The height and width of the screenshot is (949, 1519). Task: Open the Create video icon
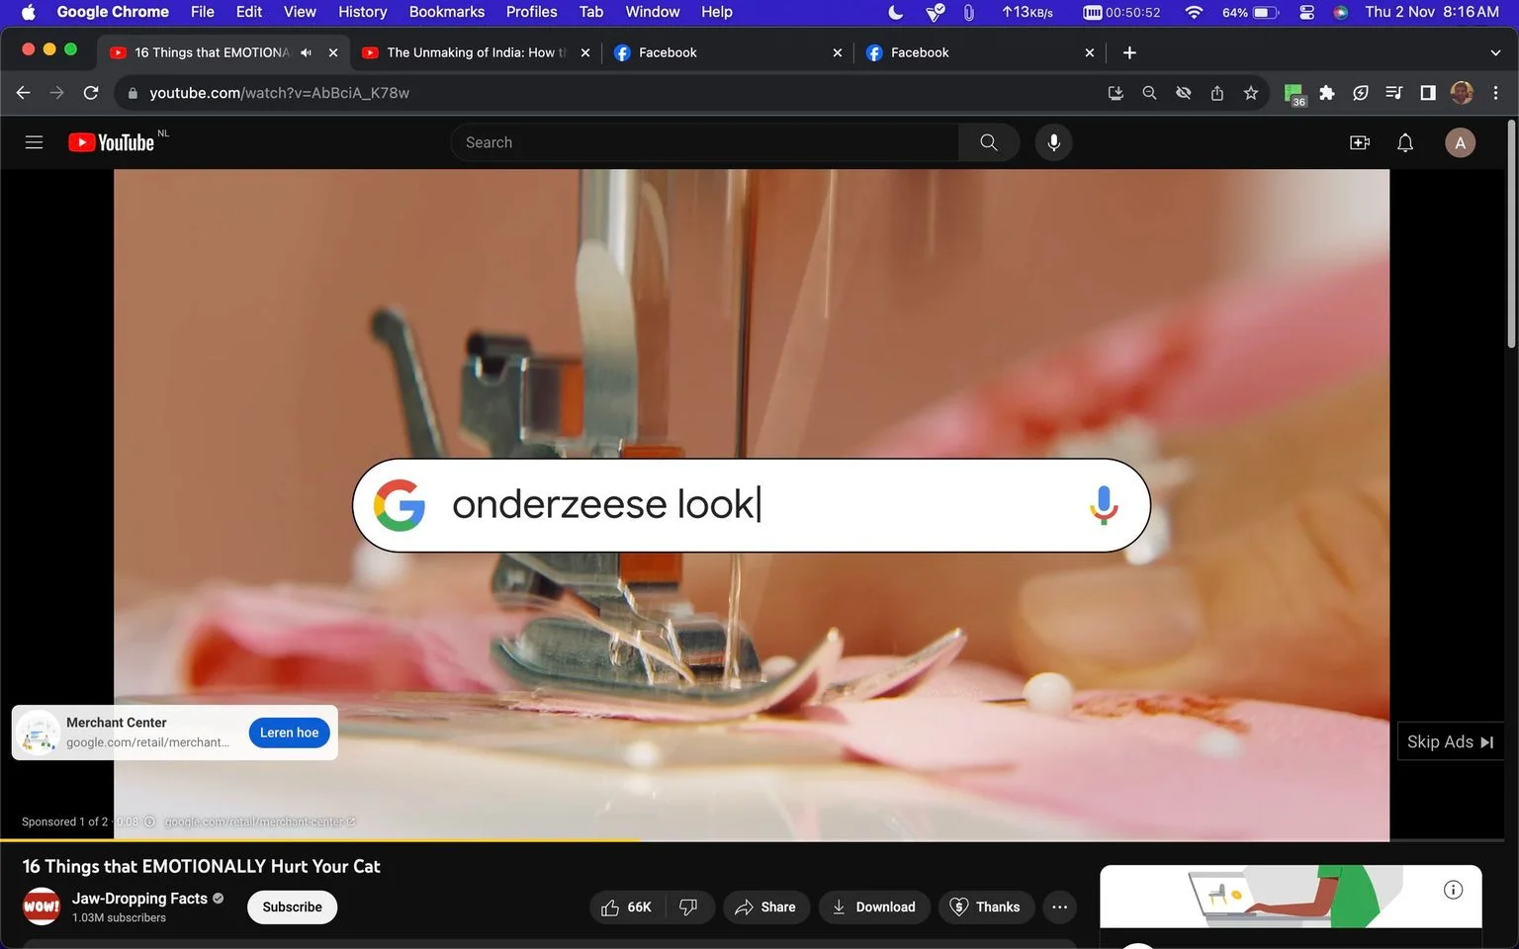pyautogui.click(x=1360, y=142)
